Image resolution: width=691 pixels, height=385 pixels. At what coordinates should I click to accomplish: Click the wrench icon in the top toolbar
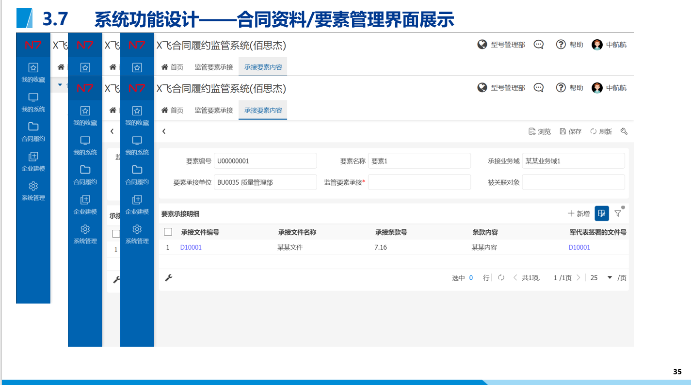[x=624, y=131]
